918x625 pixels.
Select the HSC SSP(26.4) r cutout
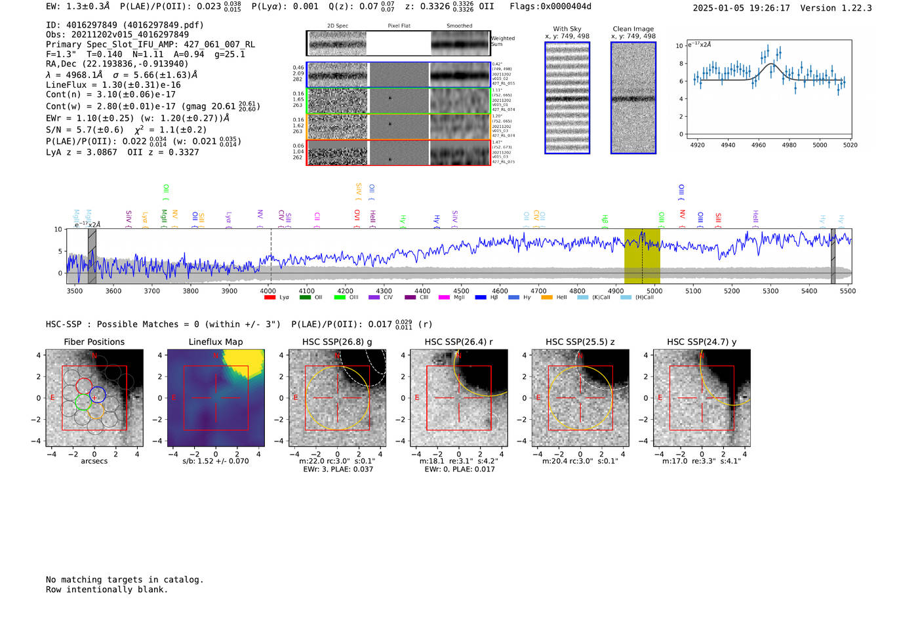coord(459,398)
